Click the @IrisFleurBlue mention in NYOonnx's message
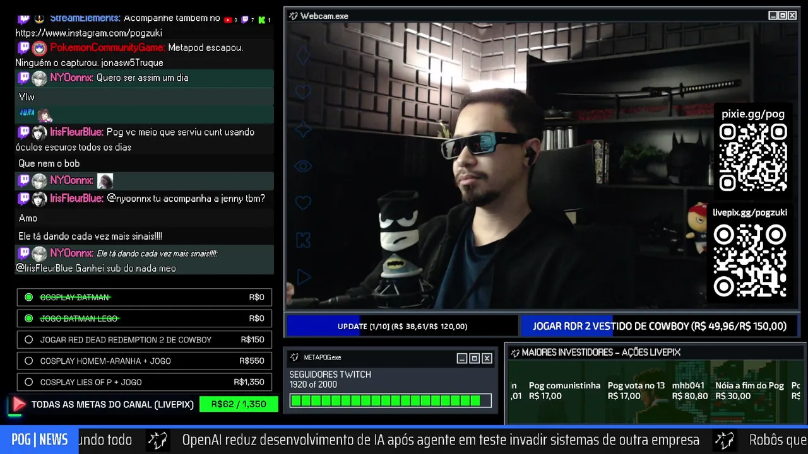 [44, 269]
